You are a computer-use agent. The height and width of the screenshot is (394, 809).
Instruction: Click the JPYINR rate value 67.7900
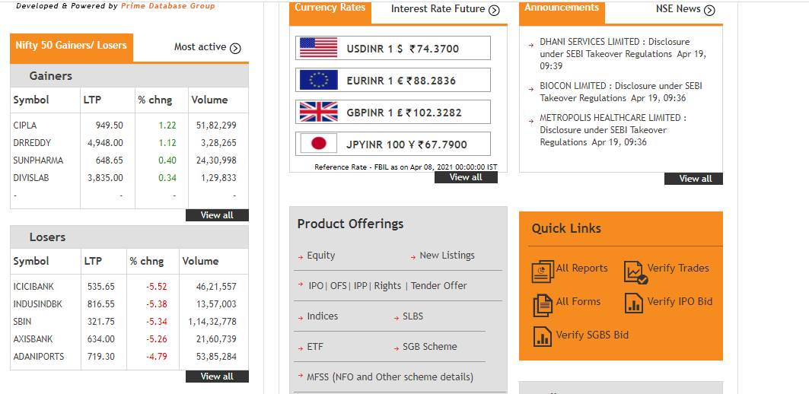click(x=442, y=145)
